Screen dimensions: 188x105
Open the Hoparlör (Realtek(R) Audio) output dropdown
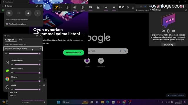click(x=23, y=49)
